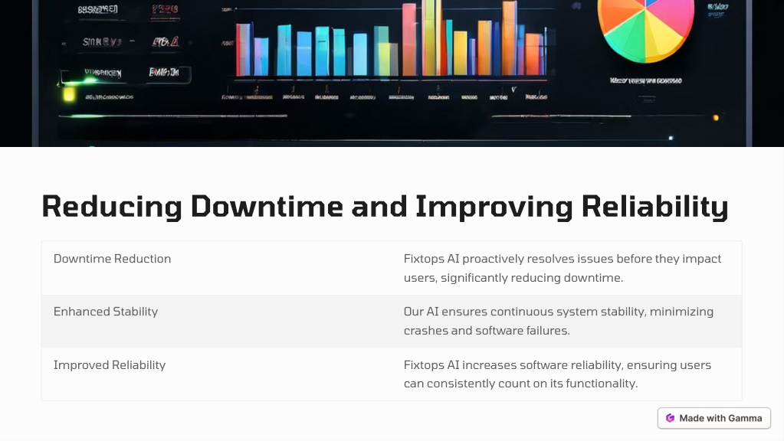
Task: Click the text 'Fixtops AI proactively resolves issues'
Action: point(508,259)
